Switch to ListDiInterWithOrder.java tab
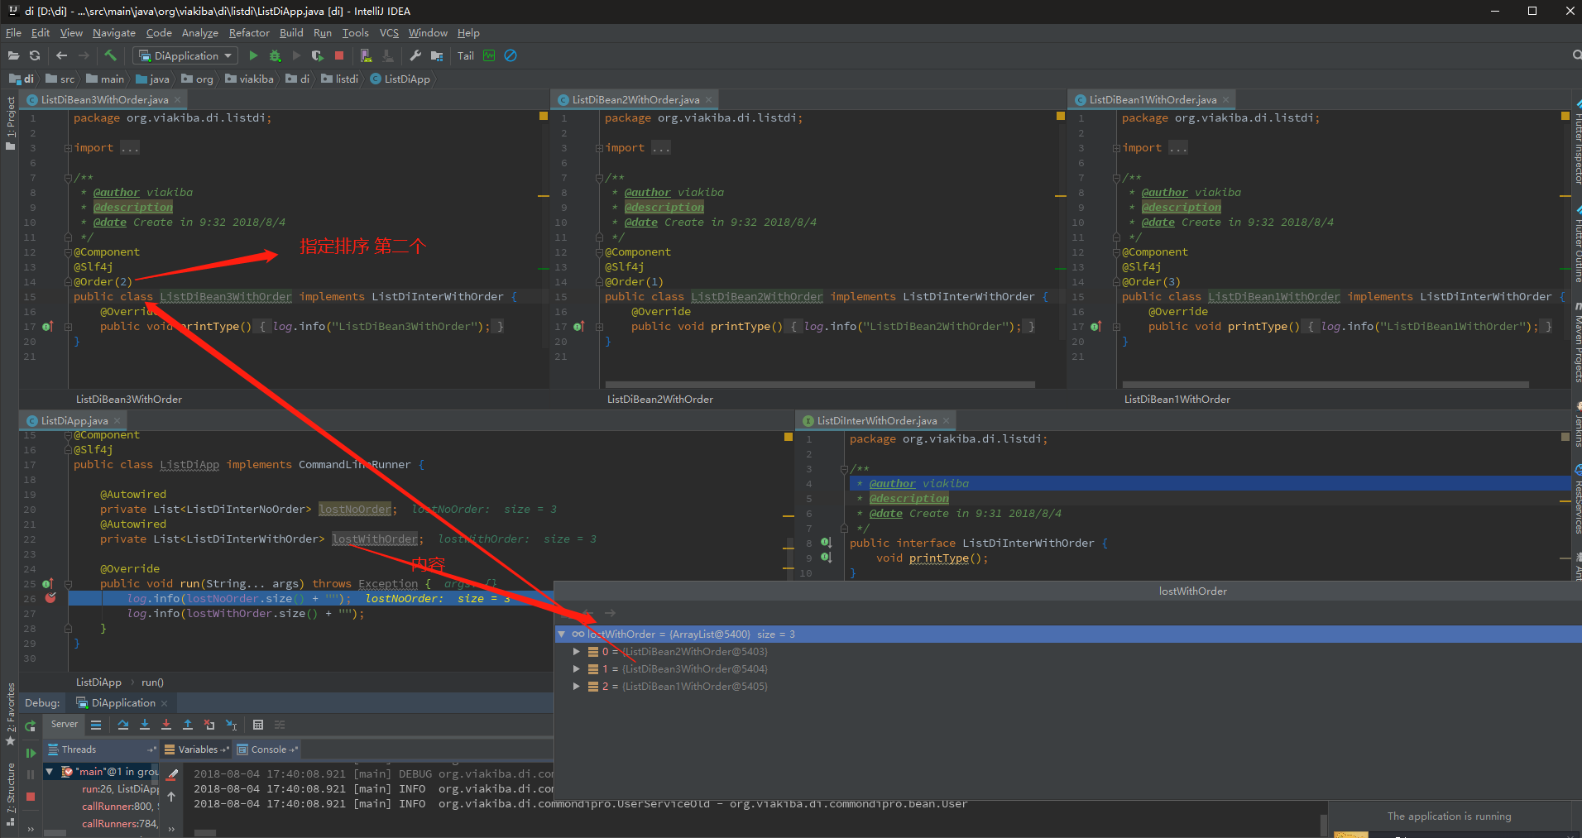 pos(876,420)
